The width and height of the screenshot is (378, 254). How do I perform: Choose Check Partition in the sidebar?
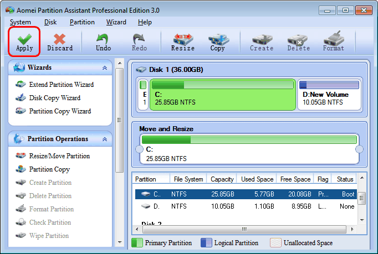tap(43, 222)
